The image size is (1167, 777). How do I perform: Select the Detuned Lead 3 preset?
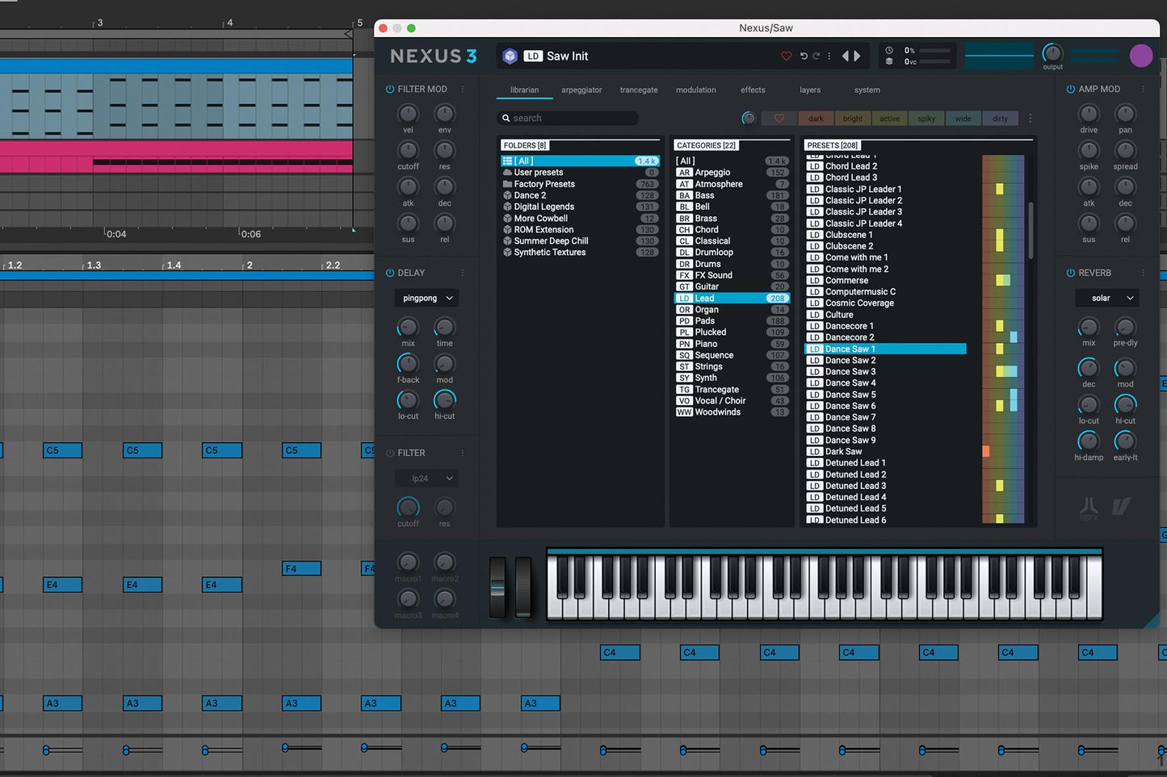885,486
